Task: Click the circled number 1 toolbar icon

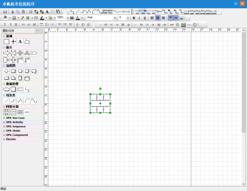Action: tap(195, 24)
